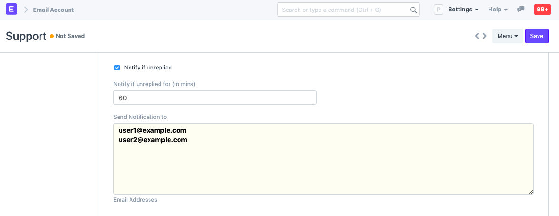
Task: Save the Support email account
Action: (x=537, y=36)
